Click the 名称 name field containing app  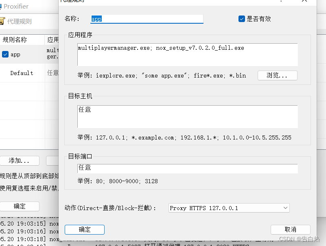click(x=147, y=19)
